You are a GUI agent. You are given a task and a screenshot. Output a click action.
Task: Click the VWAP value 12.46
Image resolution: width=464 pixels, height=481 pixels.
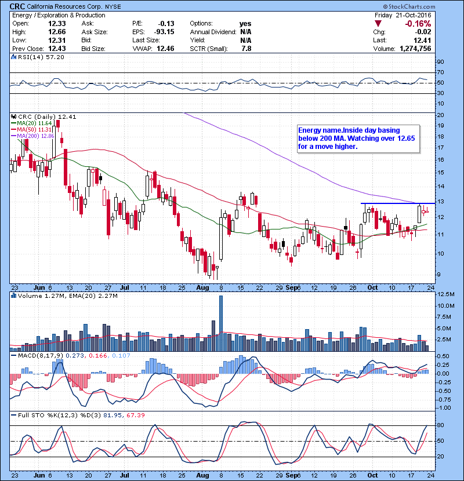[165, 49]
